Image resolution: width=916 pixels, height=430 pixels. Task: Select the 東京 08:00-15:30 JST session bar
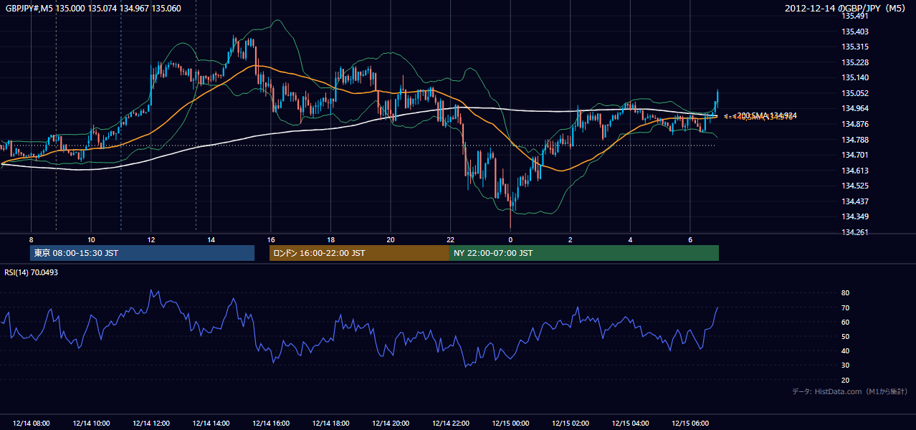tap(142, 253)
